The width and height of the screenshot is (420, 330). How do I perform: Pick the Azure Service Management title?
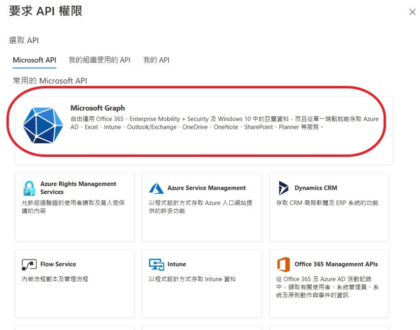[x=207, y=188]
